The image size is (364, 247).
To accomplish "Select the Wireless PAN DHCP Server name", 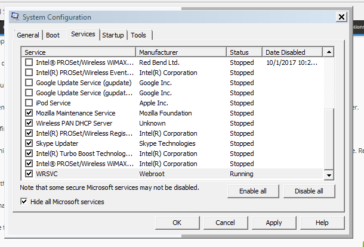I will [74, 123].
